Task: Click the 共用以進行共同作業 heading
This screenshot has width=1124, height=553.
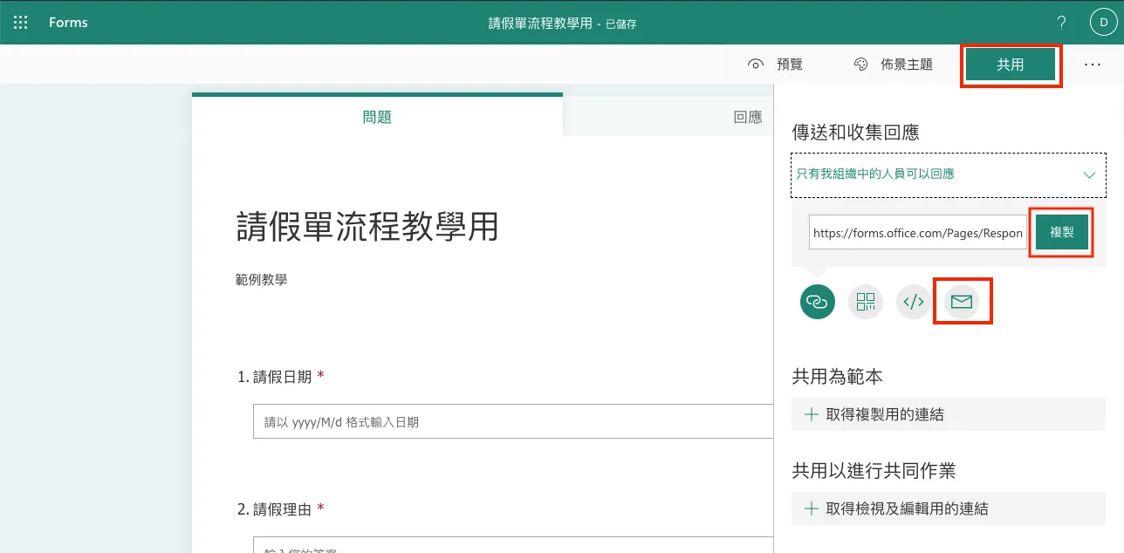Action: [874, 471]
